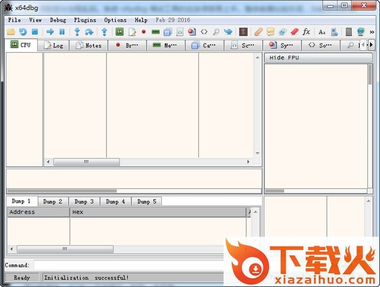Click the disassembly horizontal scrollbar thumb

(86, 162)
